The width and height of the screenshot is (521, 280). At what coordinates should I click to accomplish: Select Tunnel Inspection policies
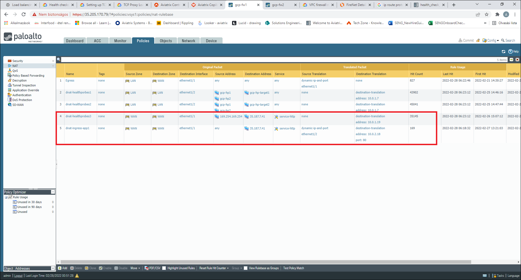[x=24, y=85]
